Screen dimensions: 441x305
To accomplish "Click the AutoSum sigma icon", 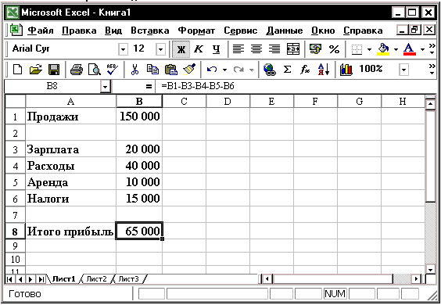I will click(x=287, y=70).
